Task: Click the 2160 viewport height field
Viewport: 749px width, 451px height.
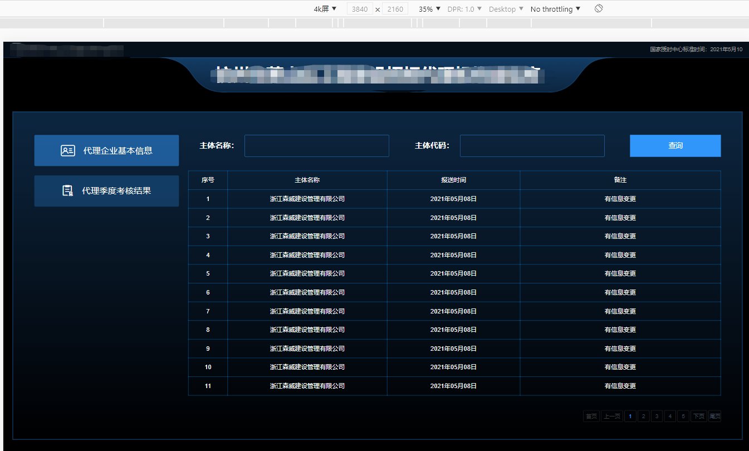Action: click(395, 9)
